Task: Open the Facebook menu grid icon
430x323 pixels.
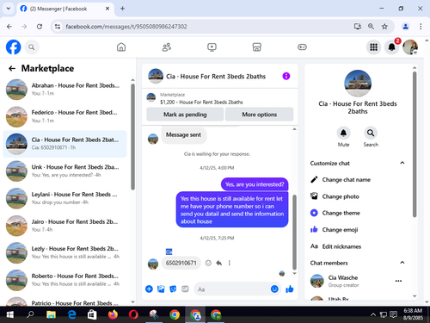Action: coord(373,47)
